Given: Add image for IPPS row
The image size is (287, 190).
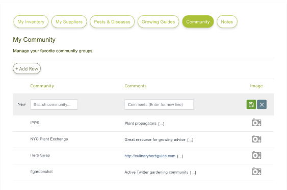Looking at the screenshot, I should (256, 123).
